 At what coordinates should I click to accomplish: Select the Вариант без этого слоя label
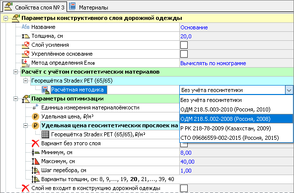coord(71,143)
